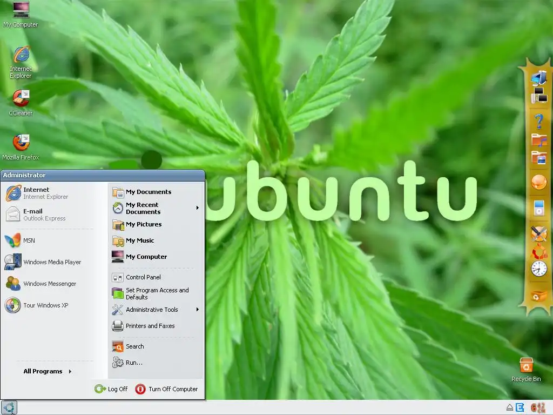
Task: Click the Administrator user name header
Action: click(x=24, y=175)
